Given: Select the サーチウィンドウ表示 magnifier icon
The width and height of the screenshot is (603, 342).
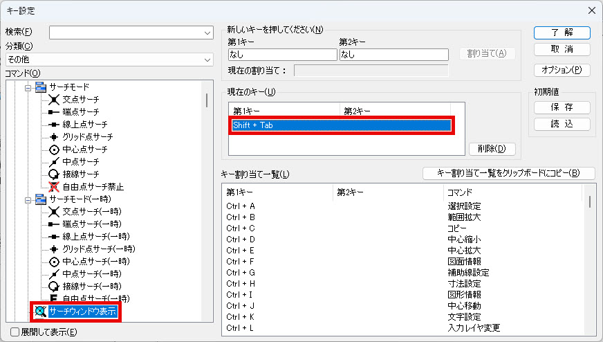Looking at the screenshot, I should coord(41,312).
